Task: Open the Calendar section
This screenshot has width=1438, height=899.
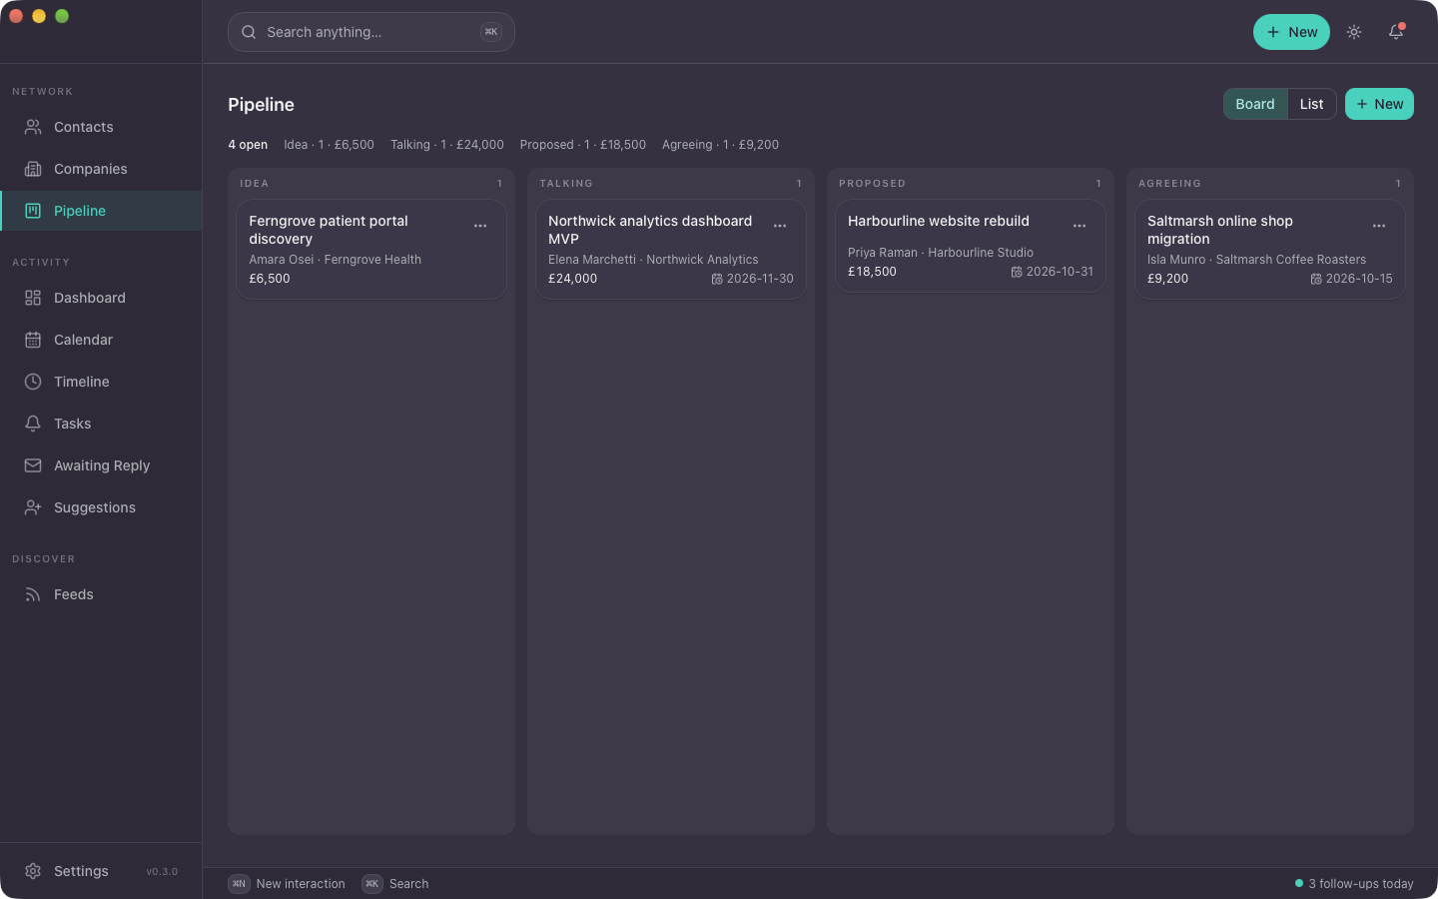Action: tap(101, 340)
